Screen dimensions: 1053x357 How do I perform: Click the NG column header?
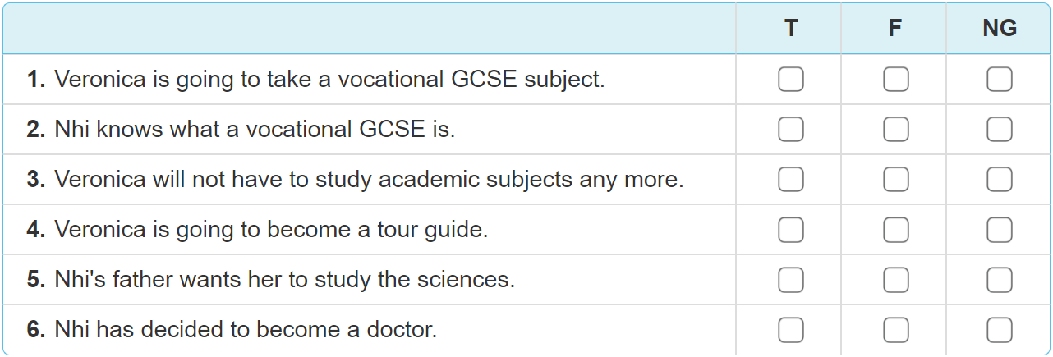coord(1000,29)
